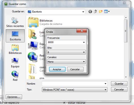Click the file list vertical scrollbar thumb

coord(126,31)
